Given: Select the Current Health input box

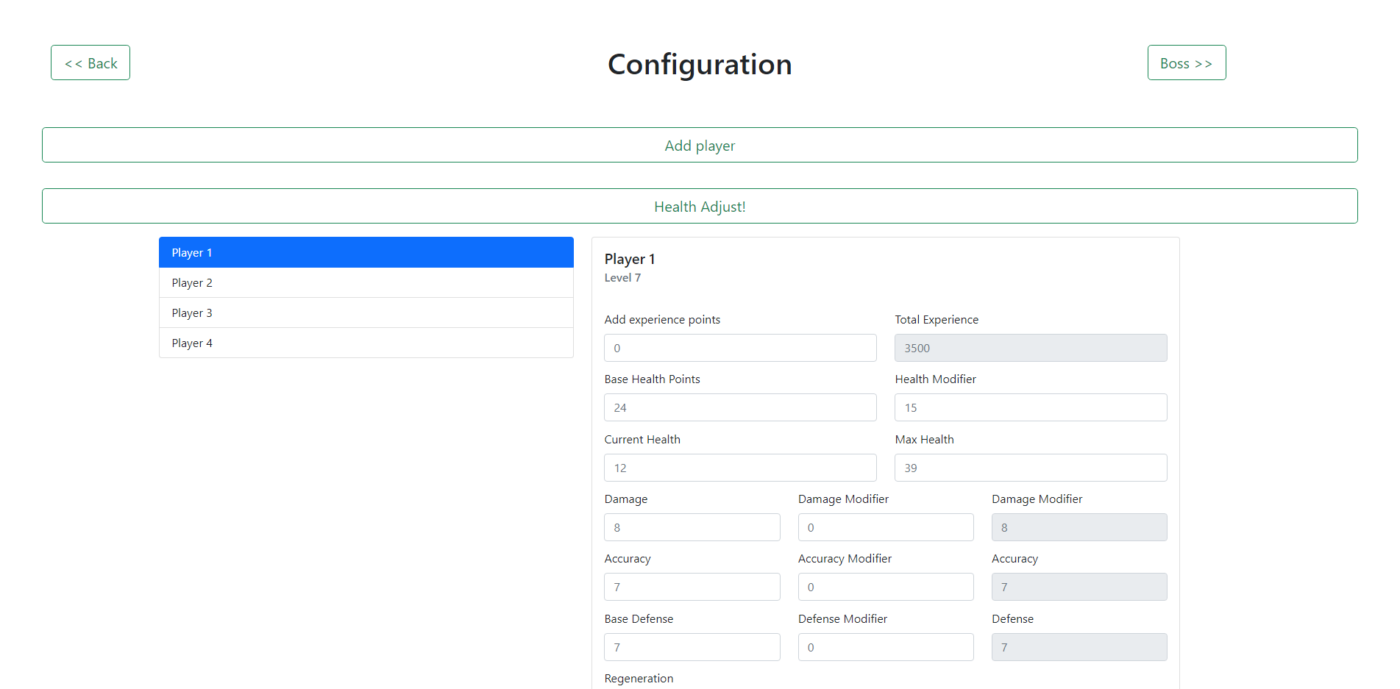Looking at the screenshot, I should tap(739, 468).
